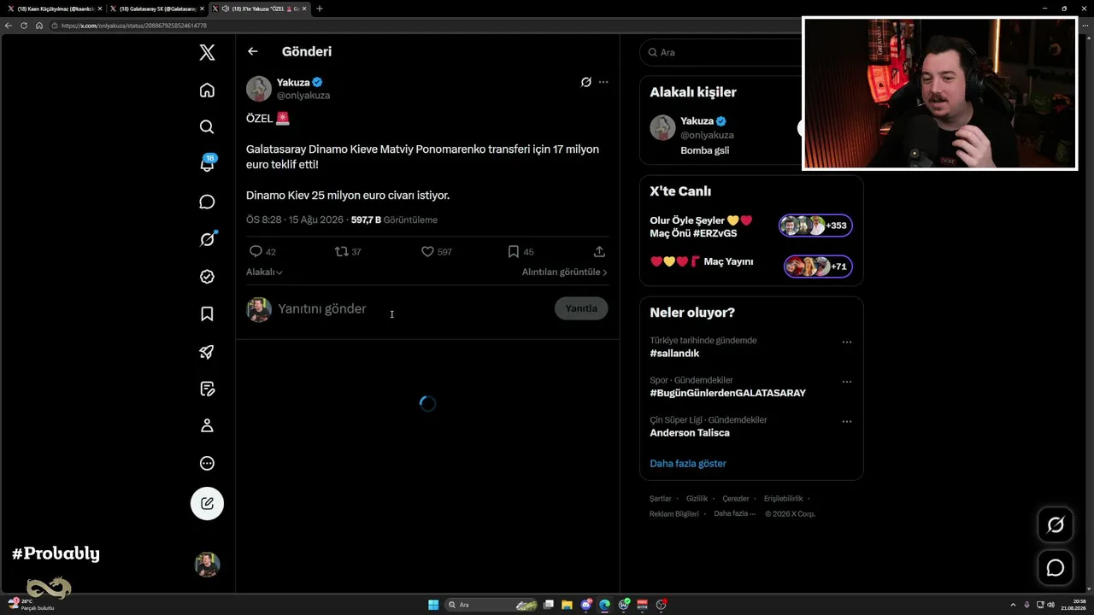The width and height of the screenshot is (1094, 615).
Task: Open the Erişilebilirlik footer link
Action: coord(783,499)
